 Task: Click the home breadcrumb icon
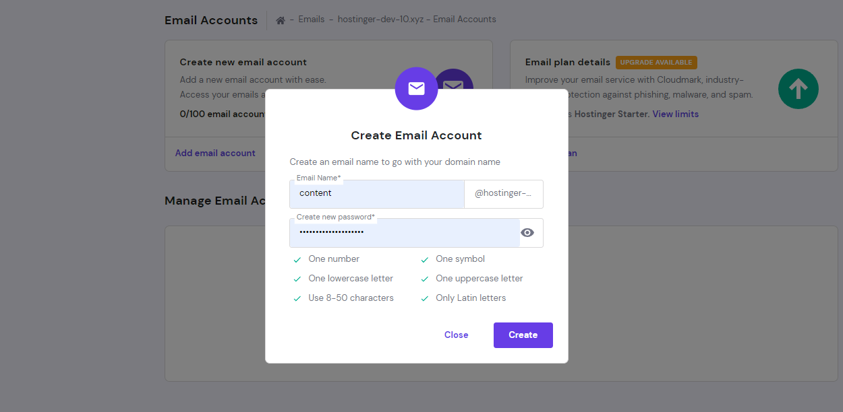(x=281, y=20)
